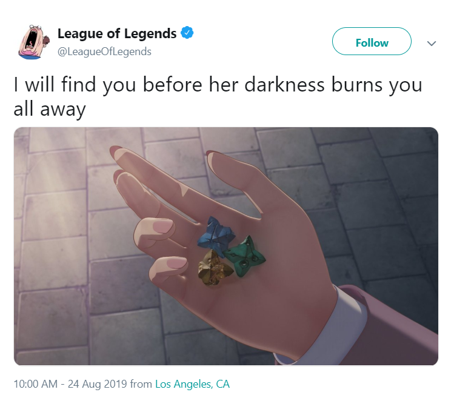Click the @LeagueOfLegends handle
454x398 pixels.
point(104,51)
